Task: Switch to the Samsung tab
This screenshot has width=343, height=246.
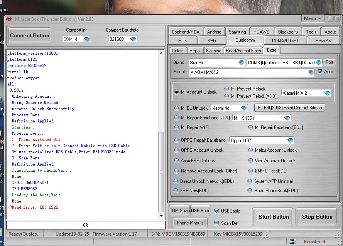Action: [x=237, y=32]
